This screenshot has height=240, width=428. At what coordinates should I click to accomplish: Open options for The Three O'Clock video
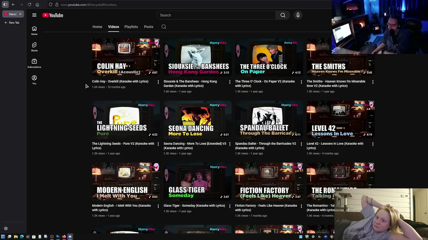(301, 82)
